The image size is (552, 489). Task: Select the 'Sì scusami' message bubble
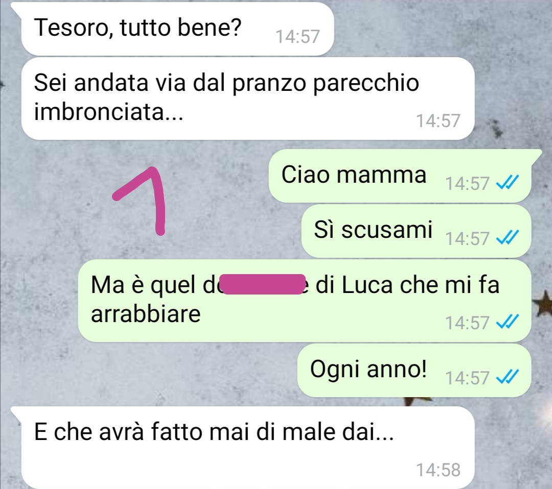[416, 231]
